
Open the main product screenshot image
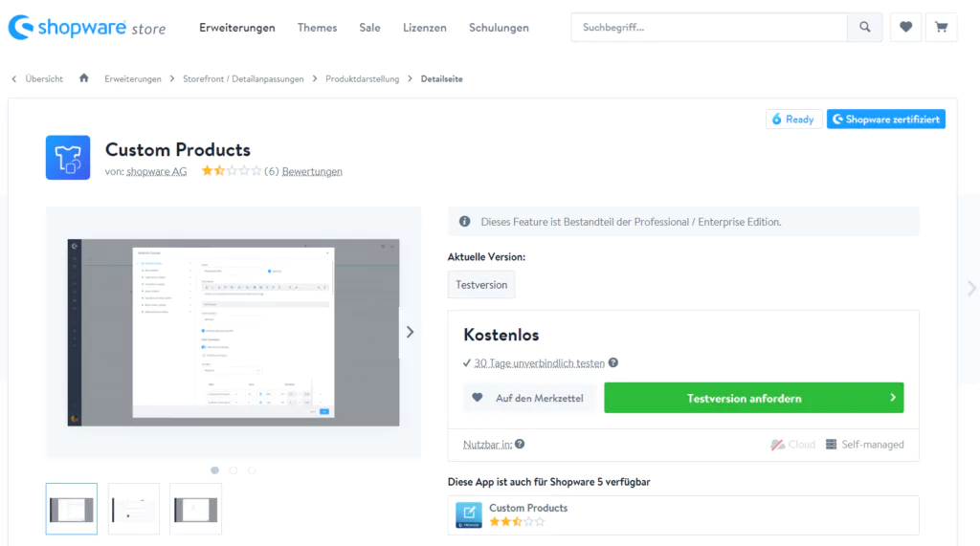[x=234, y=333]
